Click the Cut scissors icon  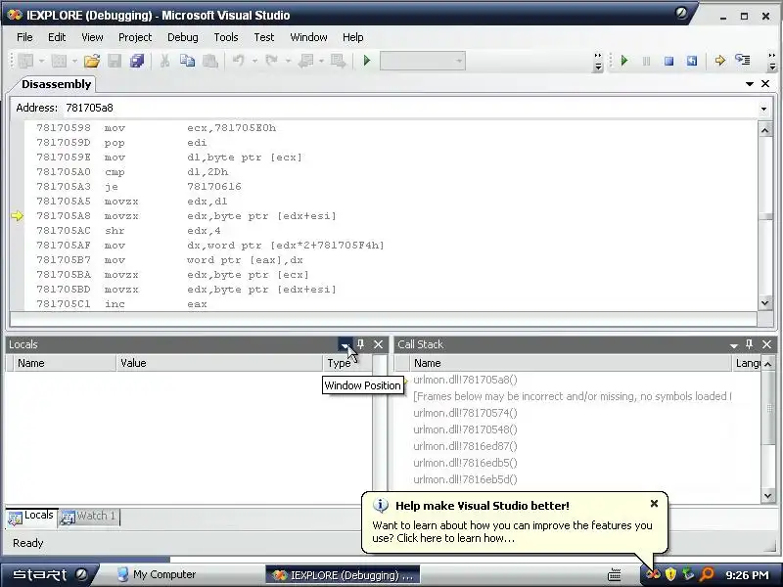pos(164,61)
